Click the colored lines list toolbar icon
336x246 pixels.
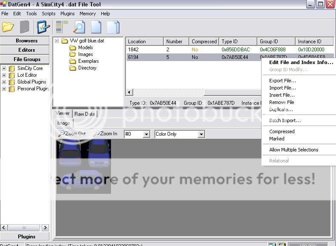click(62, 27)
